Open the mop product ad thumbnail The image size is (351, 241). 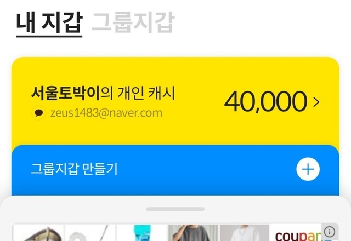(90, 233)
